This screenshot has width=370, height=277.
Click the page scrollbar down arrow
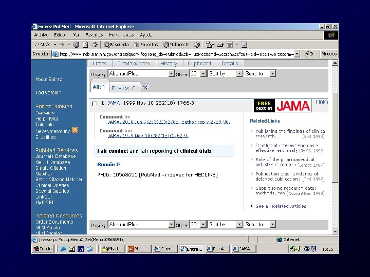click(335, 231)
